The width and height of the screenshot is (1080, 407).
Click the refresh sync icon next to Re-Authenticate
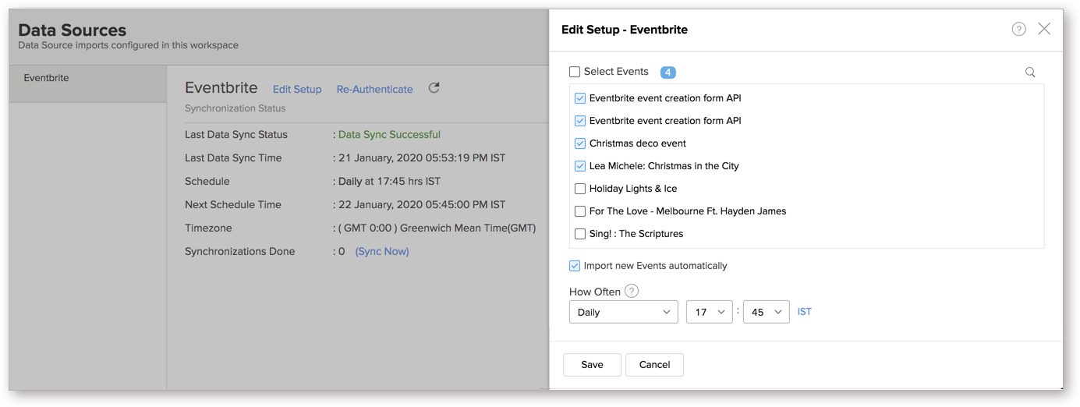click(434, 88)
